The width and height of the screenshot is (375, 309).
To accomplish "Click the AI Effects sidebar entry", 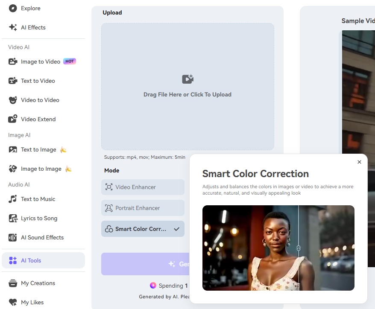I will [x=32, y=27].
